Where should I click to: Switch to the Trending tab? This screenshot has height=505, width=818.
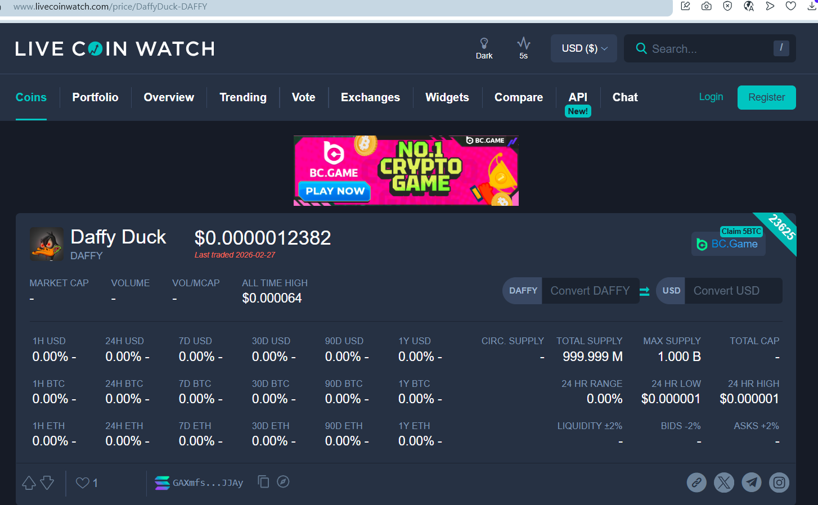(x=243, y=97)
